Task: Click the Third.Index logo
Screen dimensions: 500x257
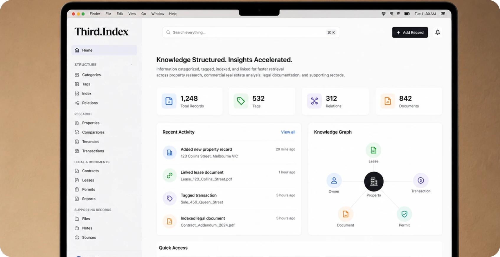Action: click(101, 32)
